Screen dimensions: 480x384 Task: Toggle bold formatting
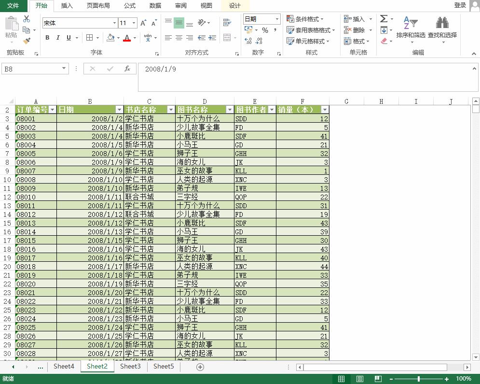47,37
